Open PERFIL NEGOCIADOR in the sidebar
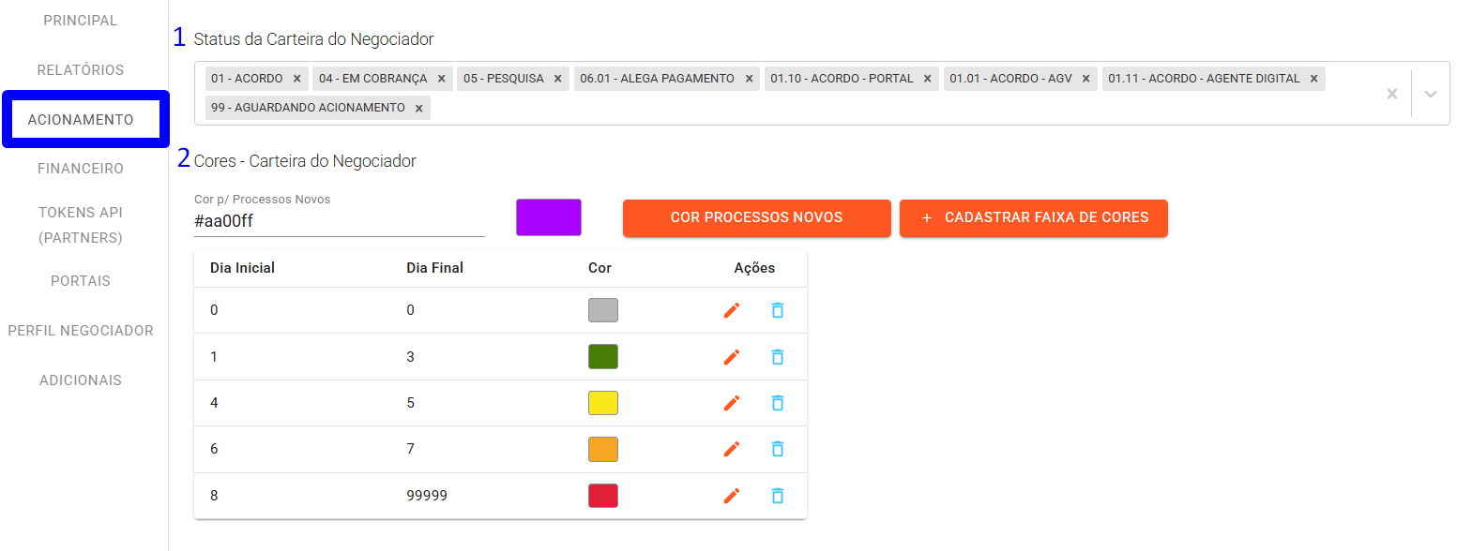1472x551 pixels. tap(81, 331)
